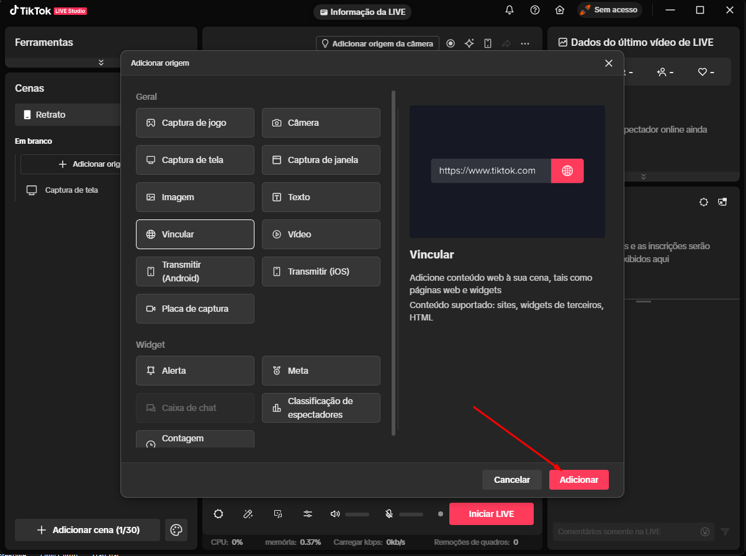The height and width of the screenshot is (556, 746).
Task: Click the CPU usage readout
Action: click(x=227, y=542)
